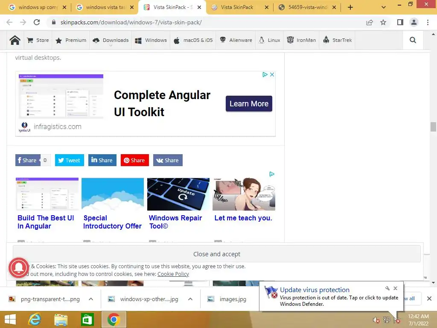
Task: Reload the current page
Action: (37, 22)
